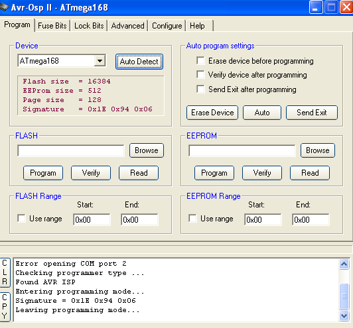The width and height of the screenshot is (353, 328).
Task: Open the Fuse Bits tab
Action: coord(52,26)
